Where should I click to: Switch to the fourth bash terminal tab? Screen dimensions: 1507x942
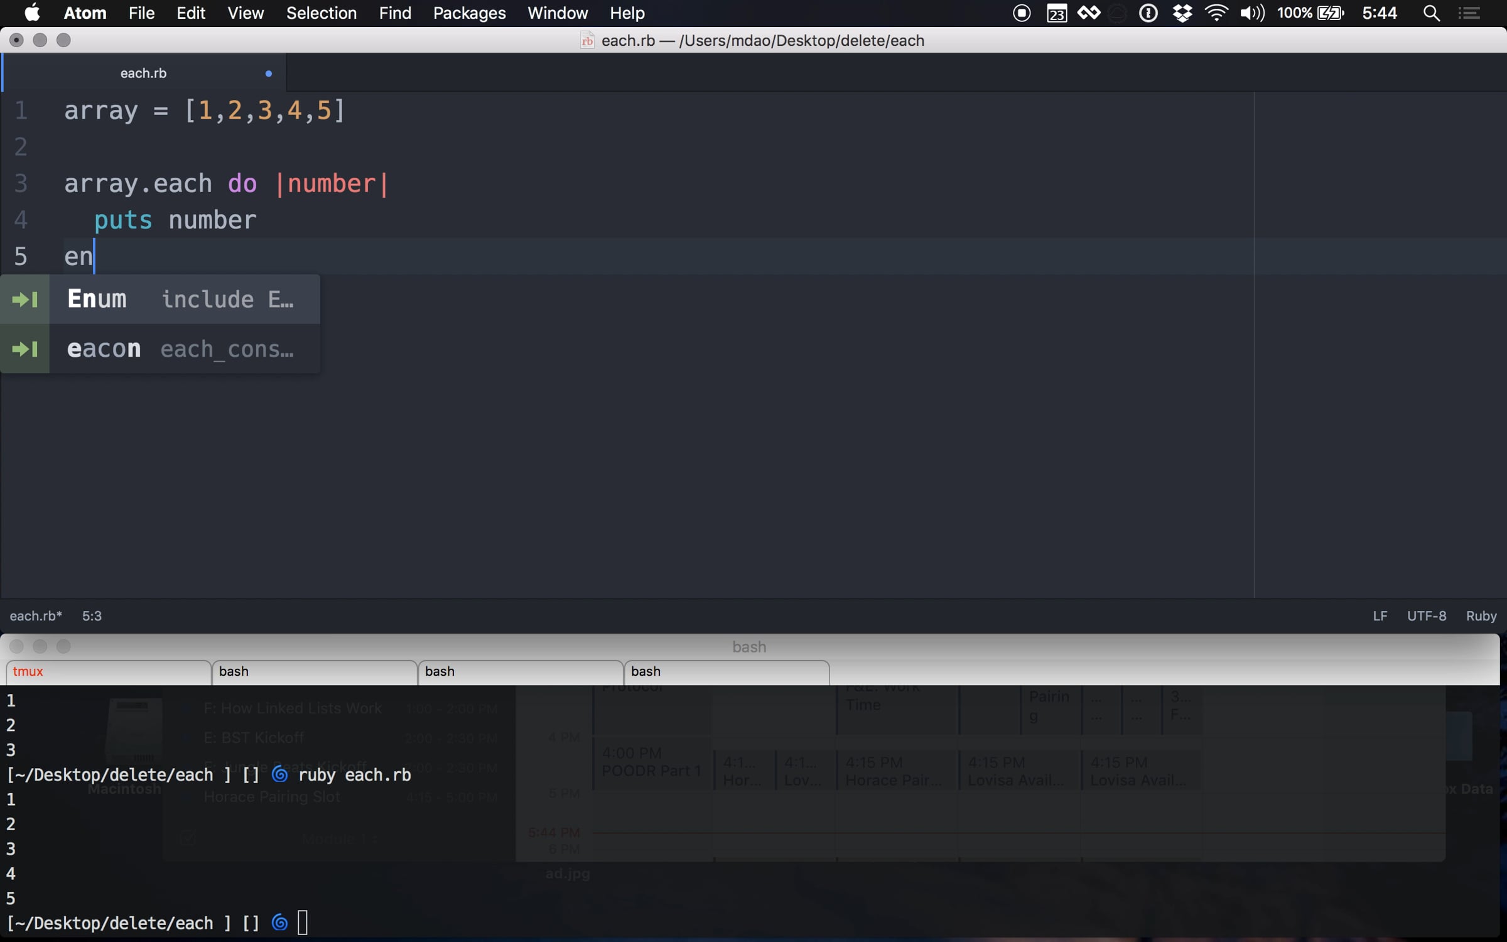tap(726, 671)
